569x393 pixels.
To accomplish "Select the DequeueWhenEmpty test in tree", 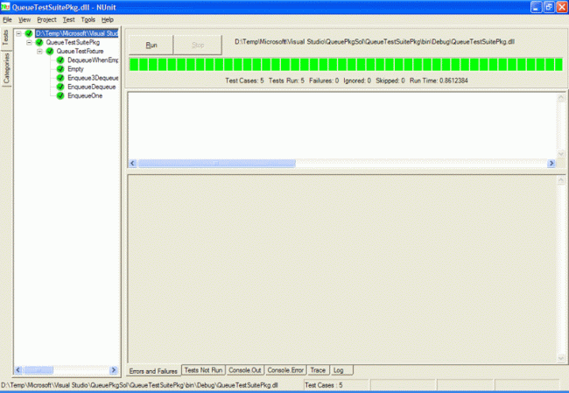I will coord(93,60).
